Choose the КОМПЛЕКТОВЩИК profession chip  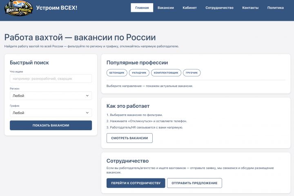pos(166,73)
